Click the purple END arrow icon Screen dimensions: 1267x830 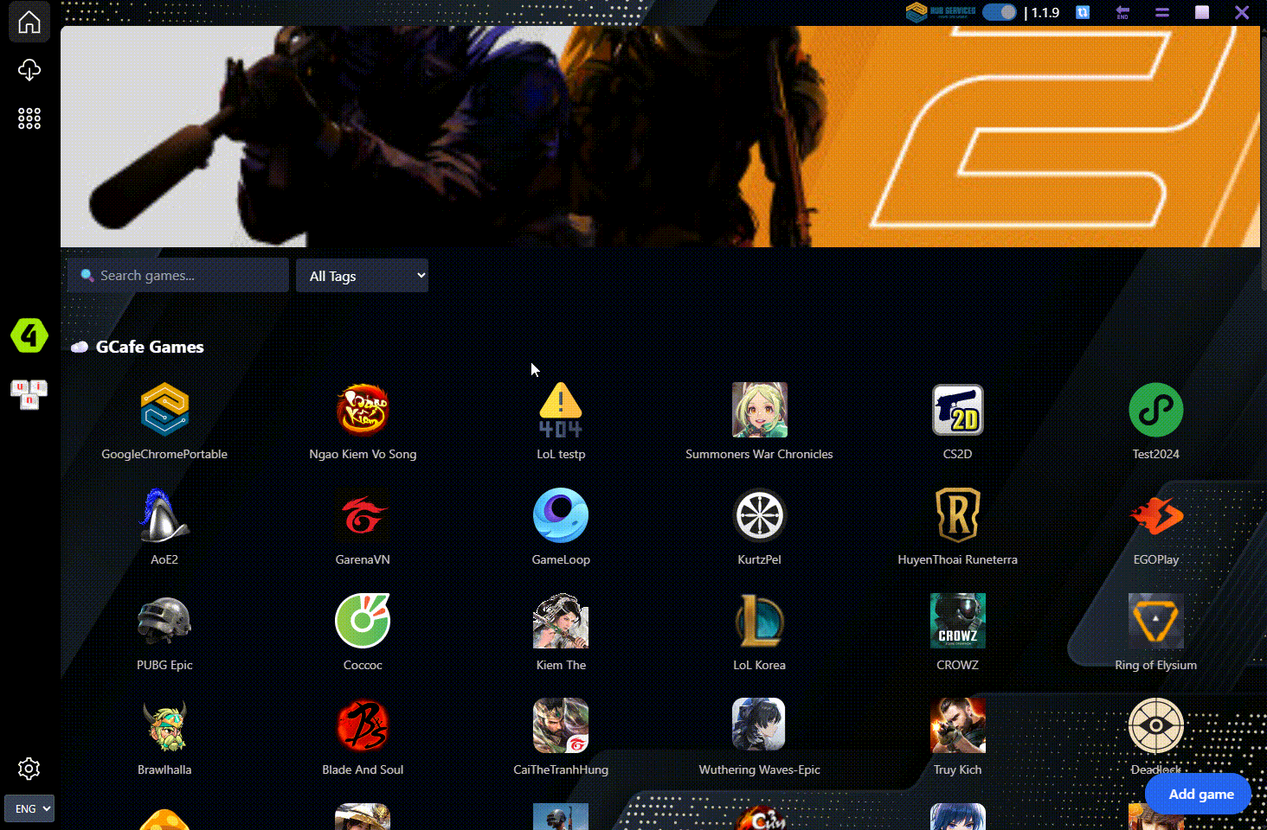(x=1122, y=12)
